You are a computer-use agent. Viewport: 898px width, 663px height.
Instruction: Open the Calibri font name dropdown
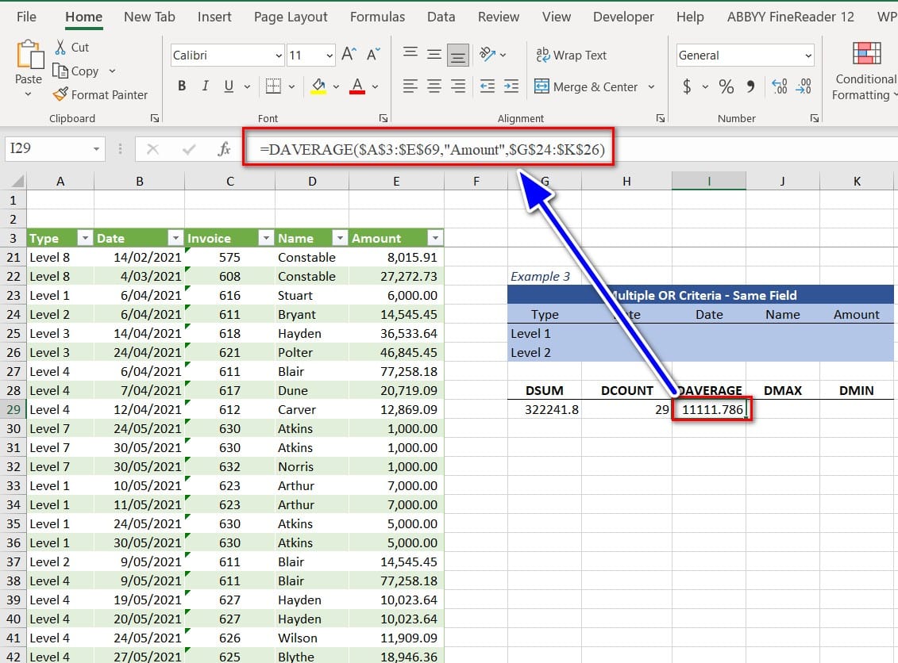click(279, 56)
